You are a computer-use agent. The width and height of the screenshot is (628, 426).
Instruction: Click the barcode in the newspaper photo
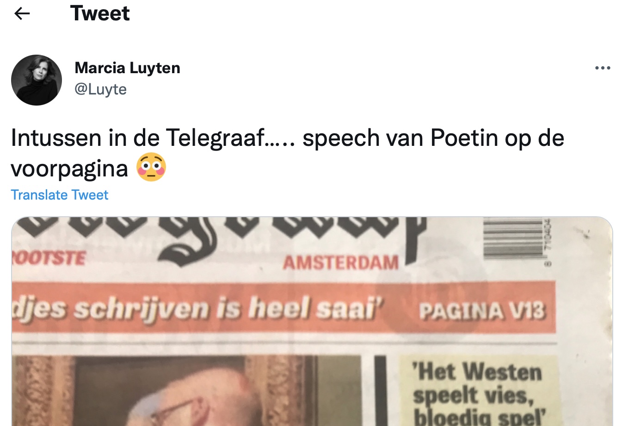click(x=513, y=239)
